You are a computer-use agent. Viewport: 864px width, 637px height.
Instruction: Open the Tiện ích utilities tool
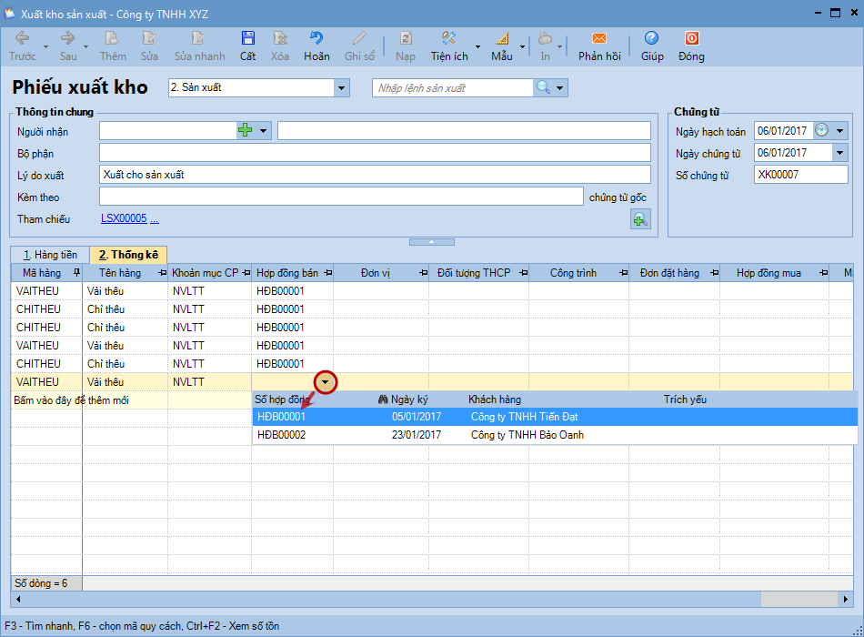[448, 38]
